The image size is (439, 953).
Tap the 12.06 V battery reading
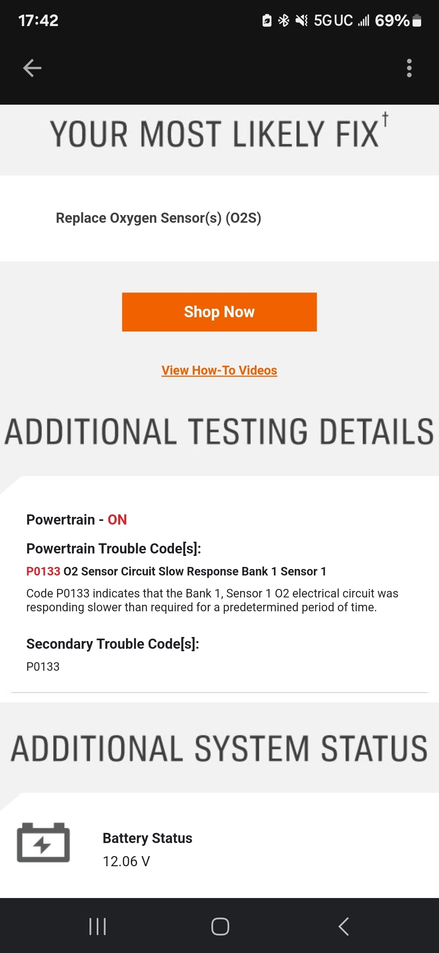point(126,861)
